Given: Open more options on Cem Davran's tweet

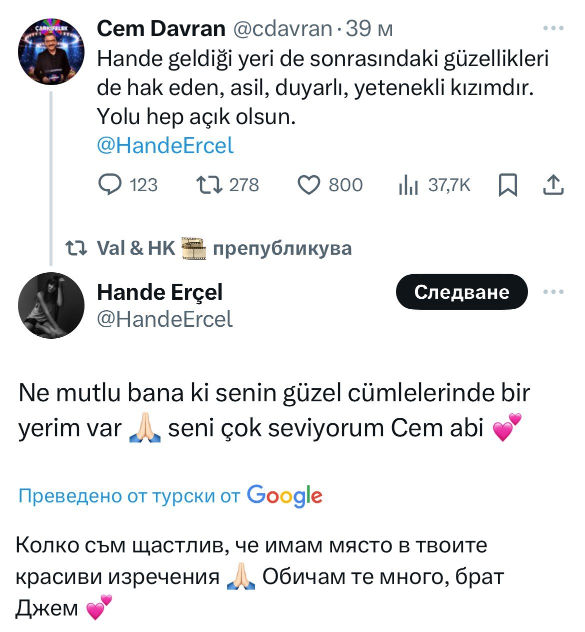Looking at the screenshot, I should click(553, 29).
